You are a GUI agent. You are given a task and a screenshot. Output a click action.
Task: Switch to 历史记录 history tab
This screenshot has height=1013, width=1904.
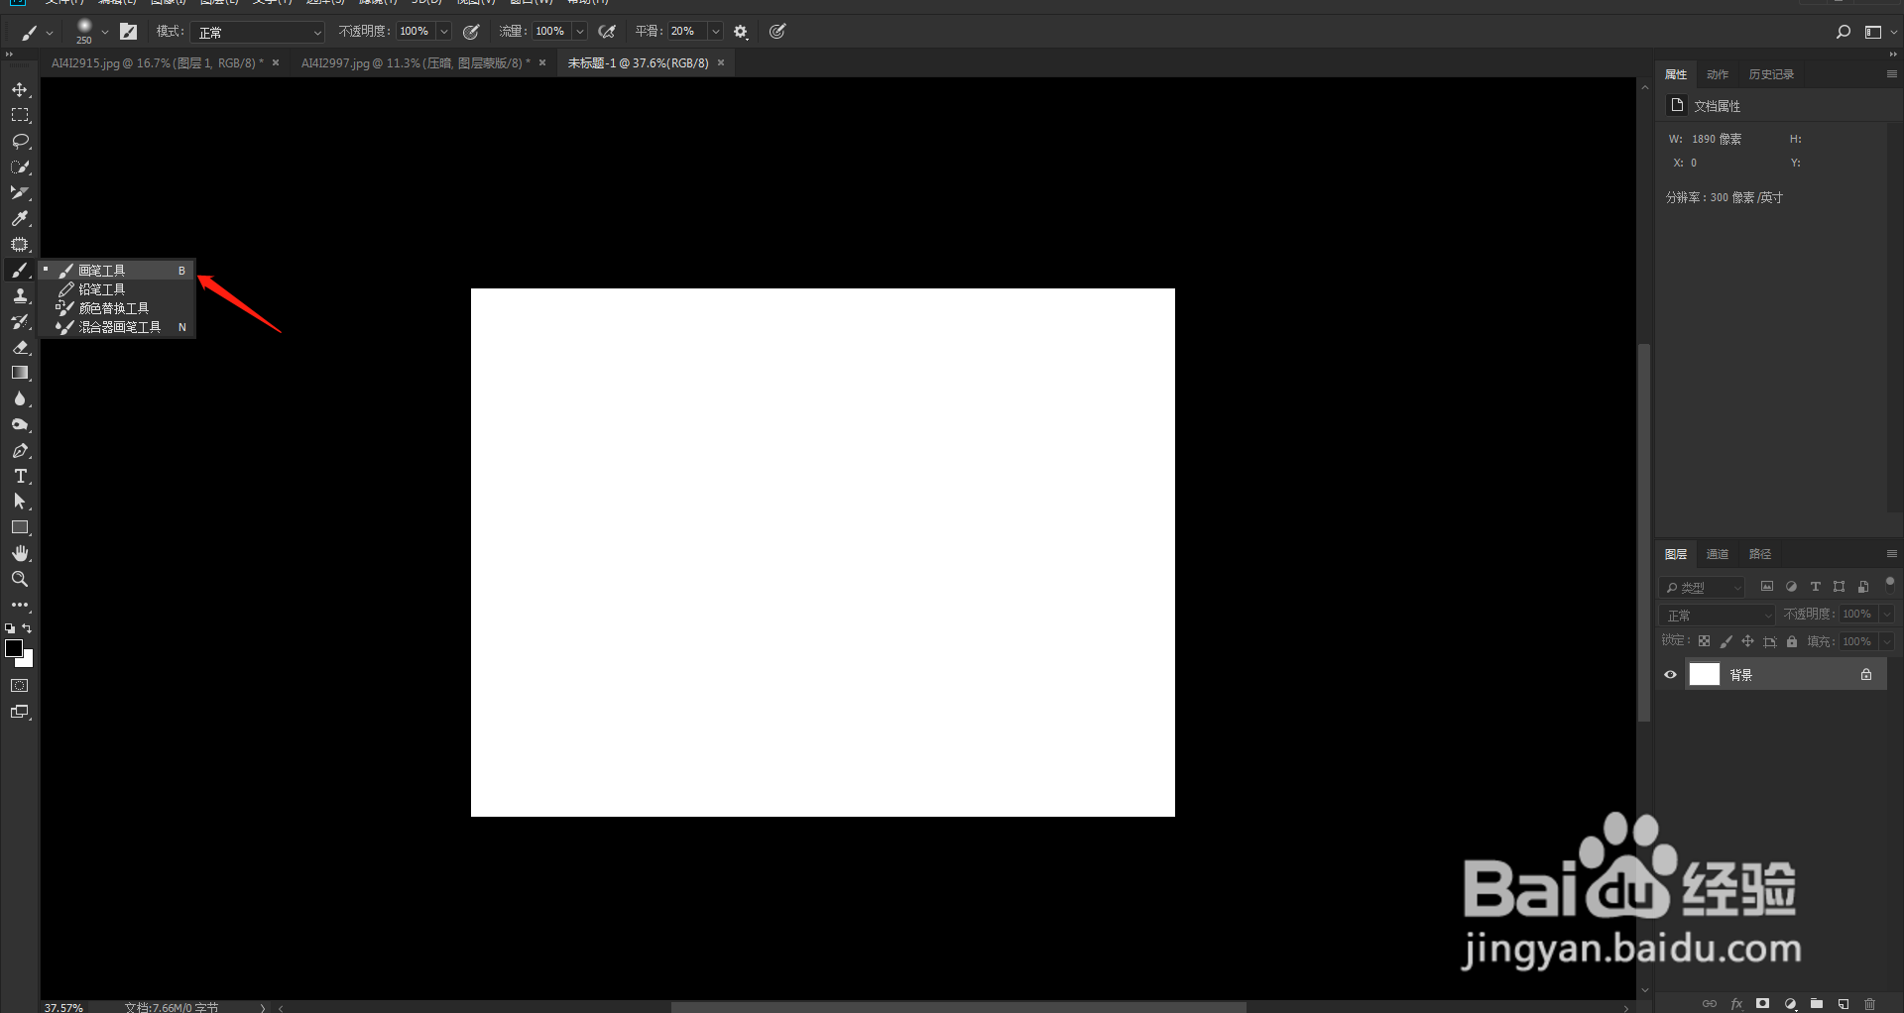(x=1771, y=74)
